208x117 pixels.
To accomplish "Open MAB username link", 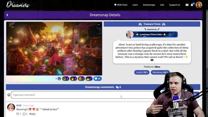I will tap(19, 105).
